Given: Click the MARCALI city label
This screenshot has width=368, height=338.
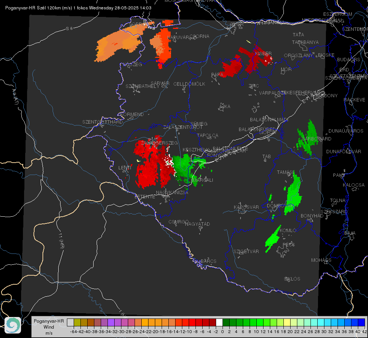Looking at the screenshot, I should click(203, 180).
